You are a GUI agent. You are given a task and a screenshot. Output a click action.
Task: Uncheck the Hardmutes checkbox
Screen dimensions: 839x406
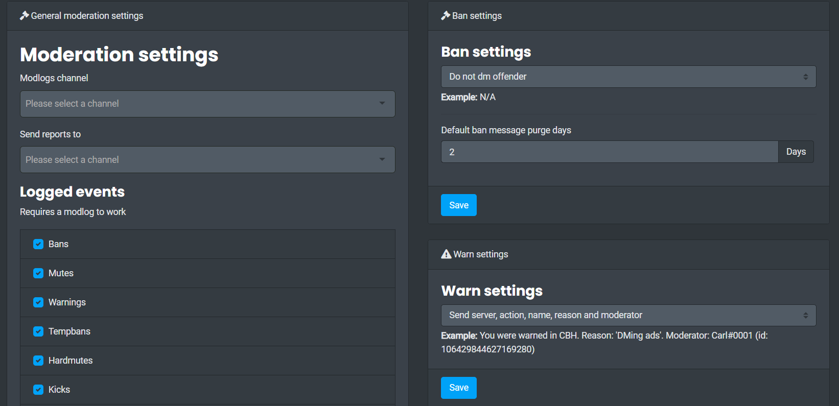tap(38, 361)
